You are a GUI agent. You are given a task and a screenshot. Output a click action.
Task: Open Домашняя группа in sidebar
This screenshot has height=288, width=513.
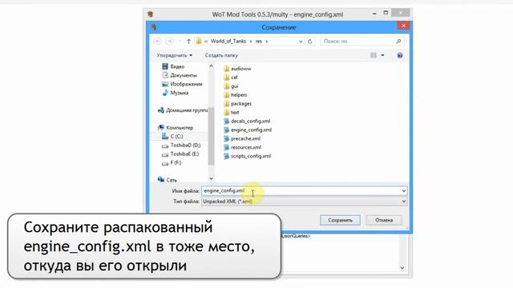[x=183, y=110]
